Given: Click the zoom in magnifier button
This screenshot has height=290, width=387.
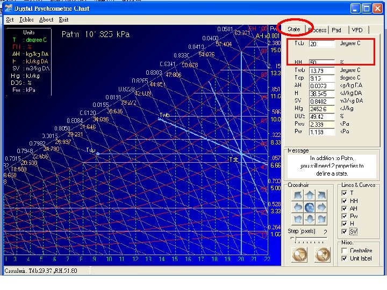Looking at the screenshot, I should (x=322, y=255).
